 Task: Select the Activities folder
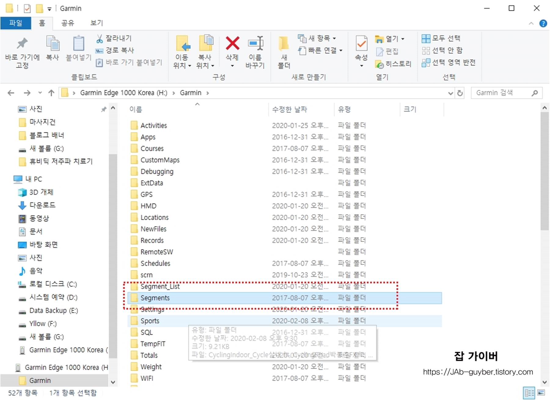pos(154,126)
